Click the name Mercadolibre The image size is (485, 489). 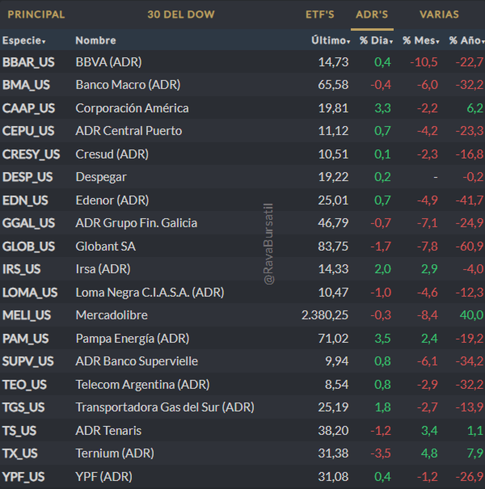[x=112, y=315]
